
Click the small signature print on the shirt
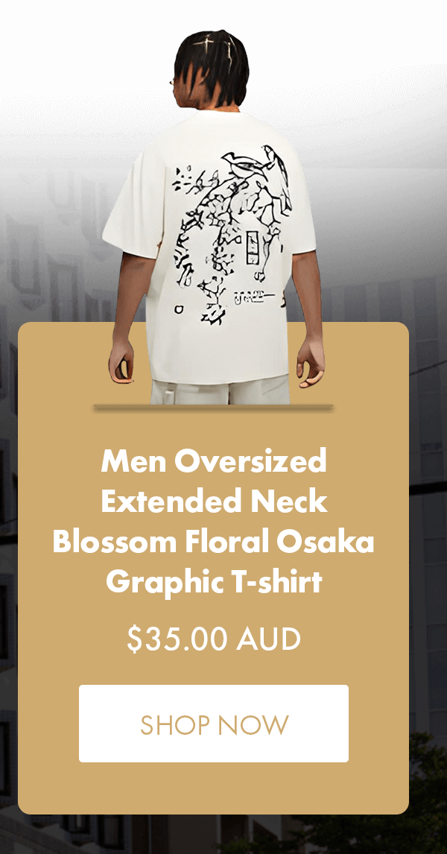click(254, 298)
